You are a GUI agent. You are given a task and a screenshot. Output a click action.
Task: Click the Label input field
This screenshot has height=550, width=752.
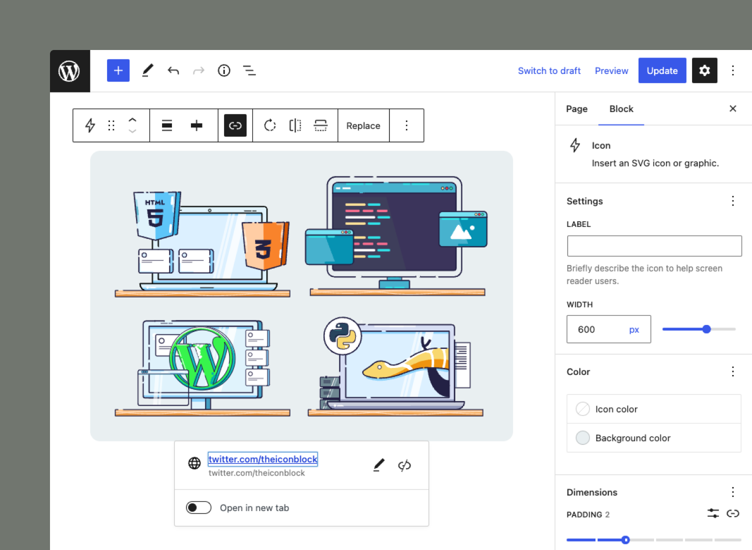click(654, 246)
